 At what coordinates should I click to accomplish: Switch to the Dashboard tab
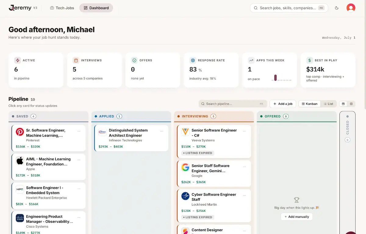pyautogui.click(x=96, y=8)
